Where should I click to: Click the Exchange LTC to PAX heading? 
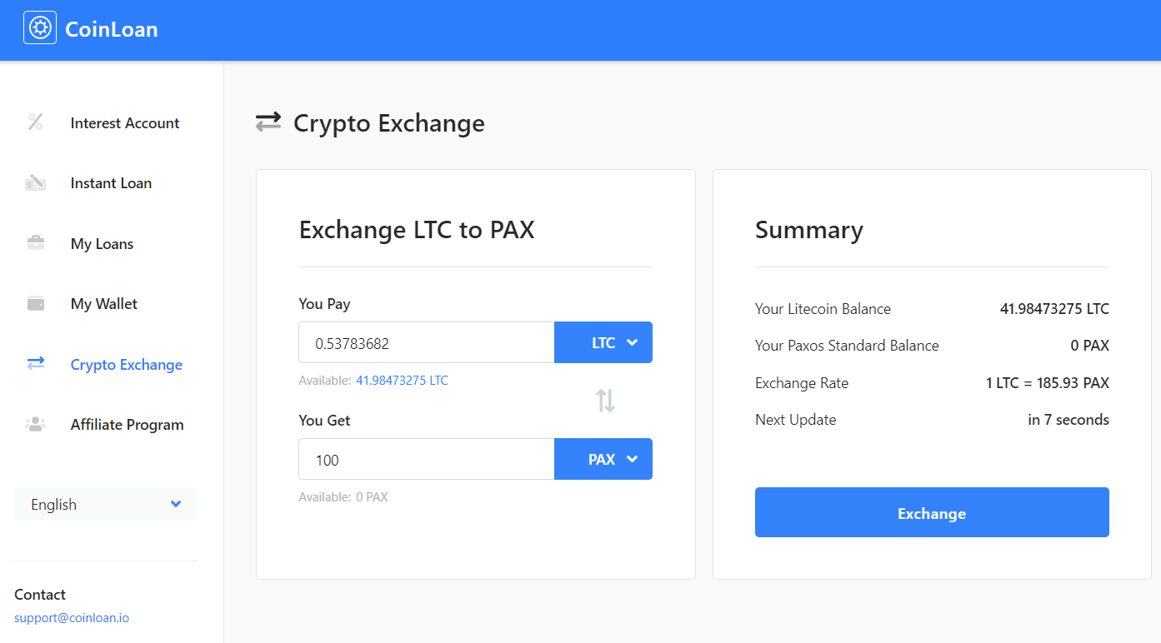[417, 230]
